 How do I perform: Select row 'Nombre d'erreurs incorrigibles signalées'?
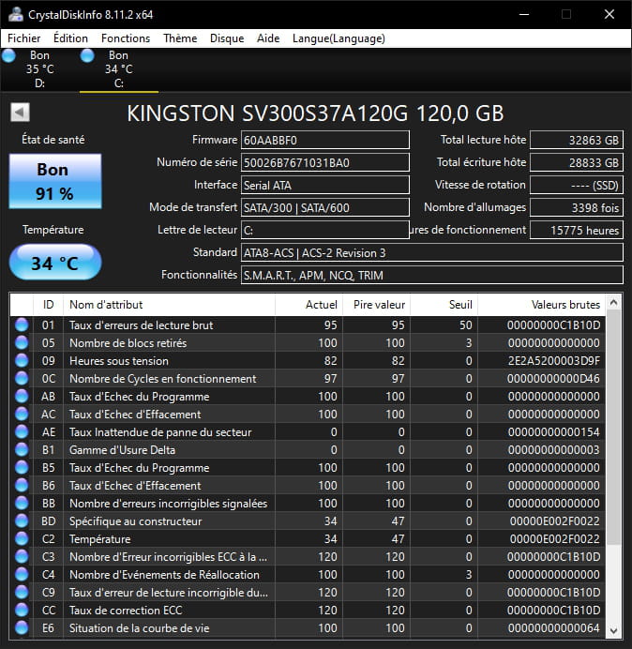308,503
